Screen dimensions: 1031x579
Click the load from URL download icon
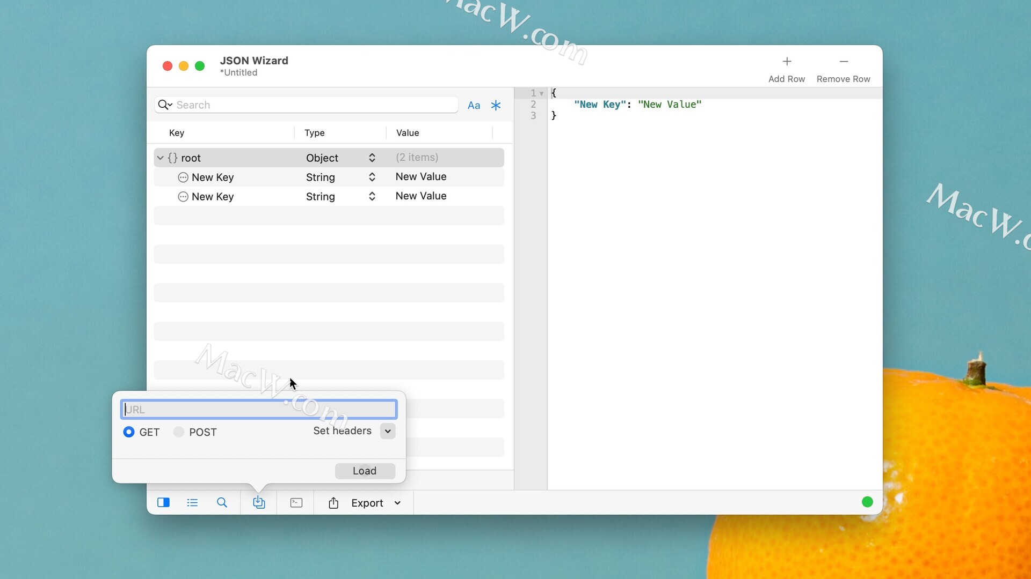coord(259,502)
